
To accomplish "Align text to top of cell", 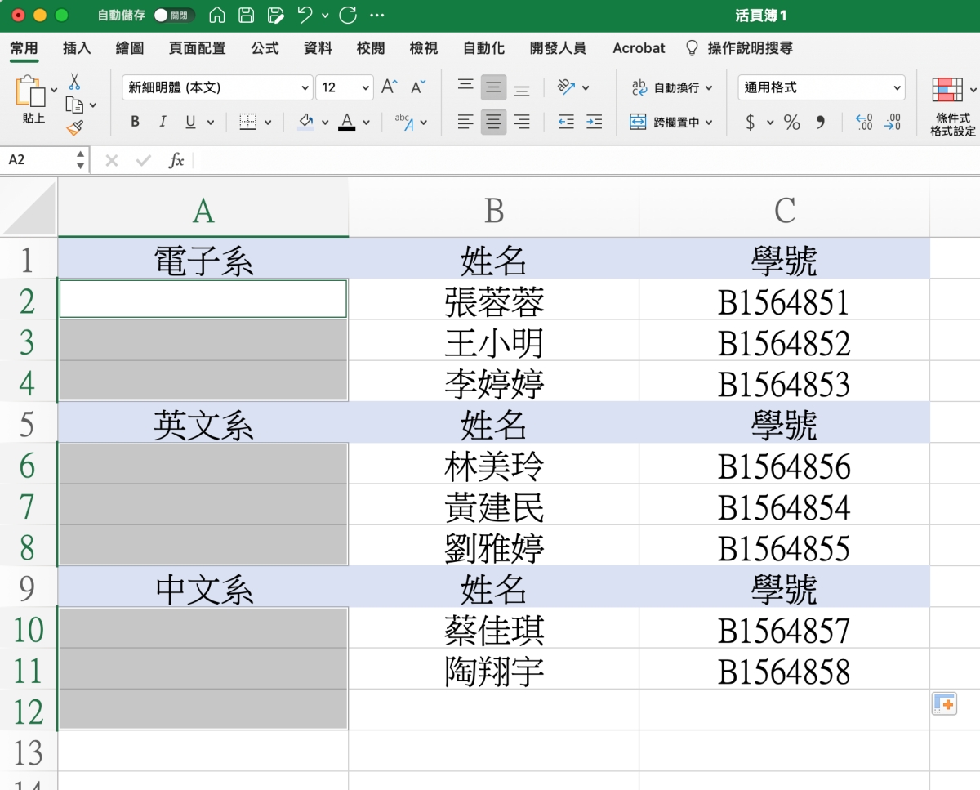I will (465, 87).
